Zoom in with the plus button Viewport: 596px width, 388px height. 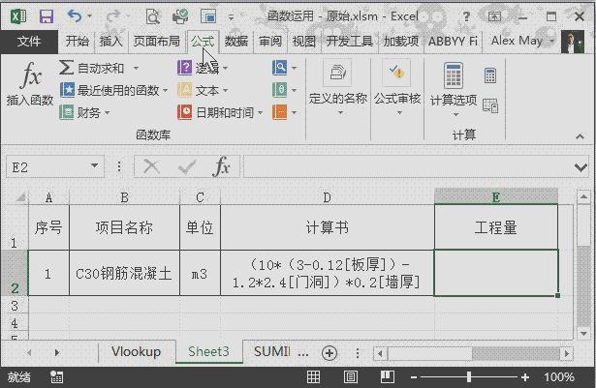pyautogui.click(x=525, y=377)
